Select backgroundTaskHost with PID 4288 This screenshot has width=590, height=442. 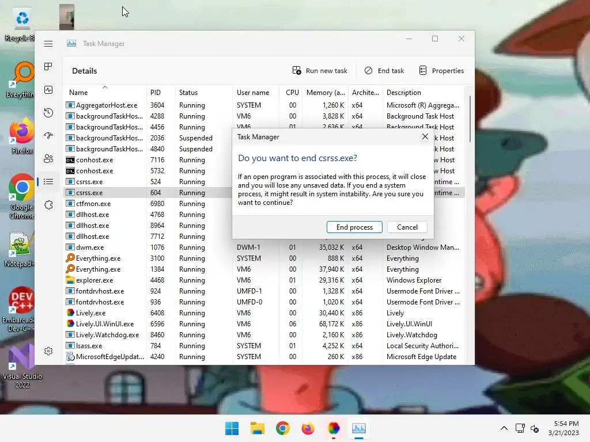coord(264,116)
